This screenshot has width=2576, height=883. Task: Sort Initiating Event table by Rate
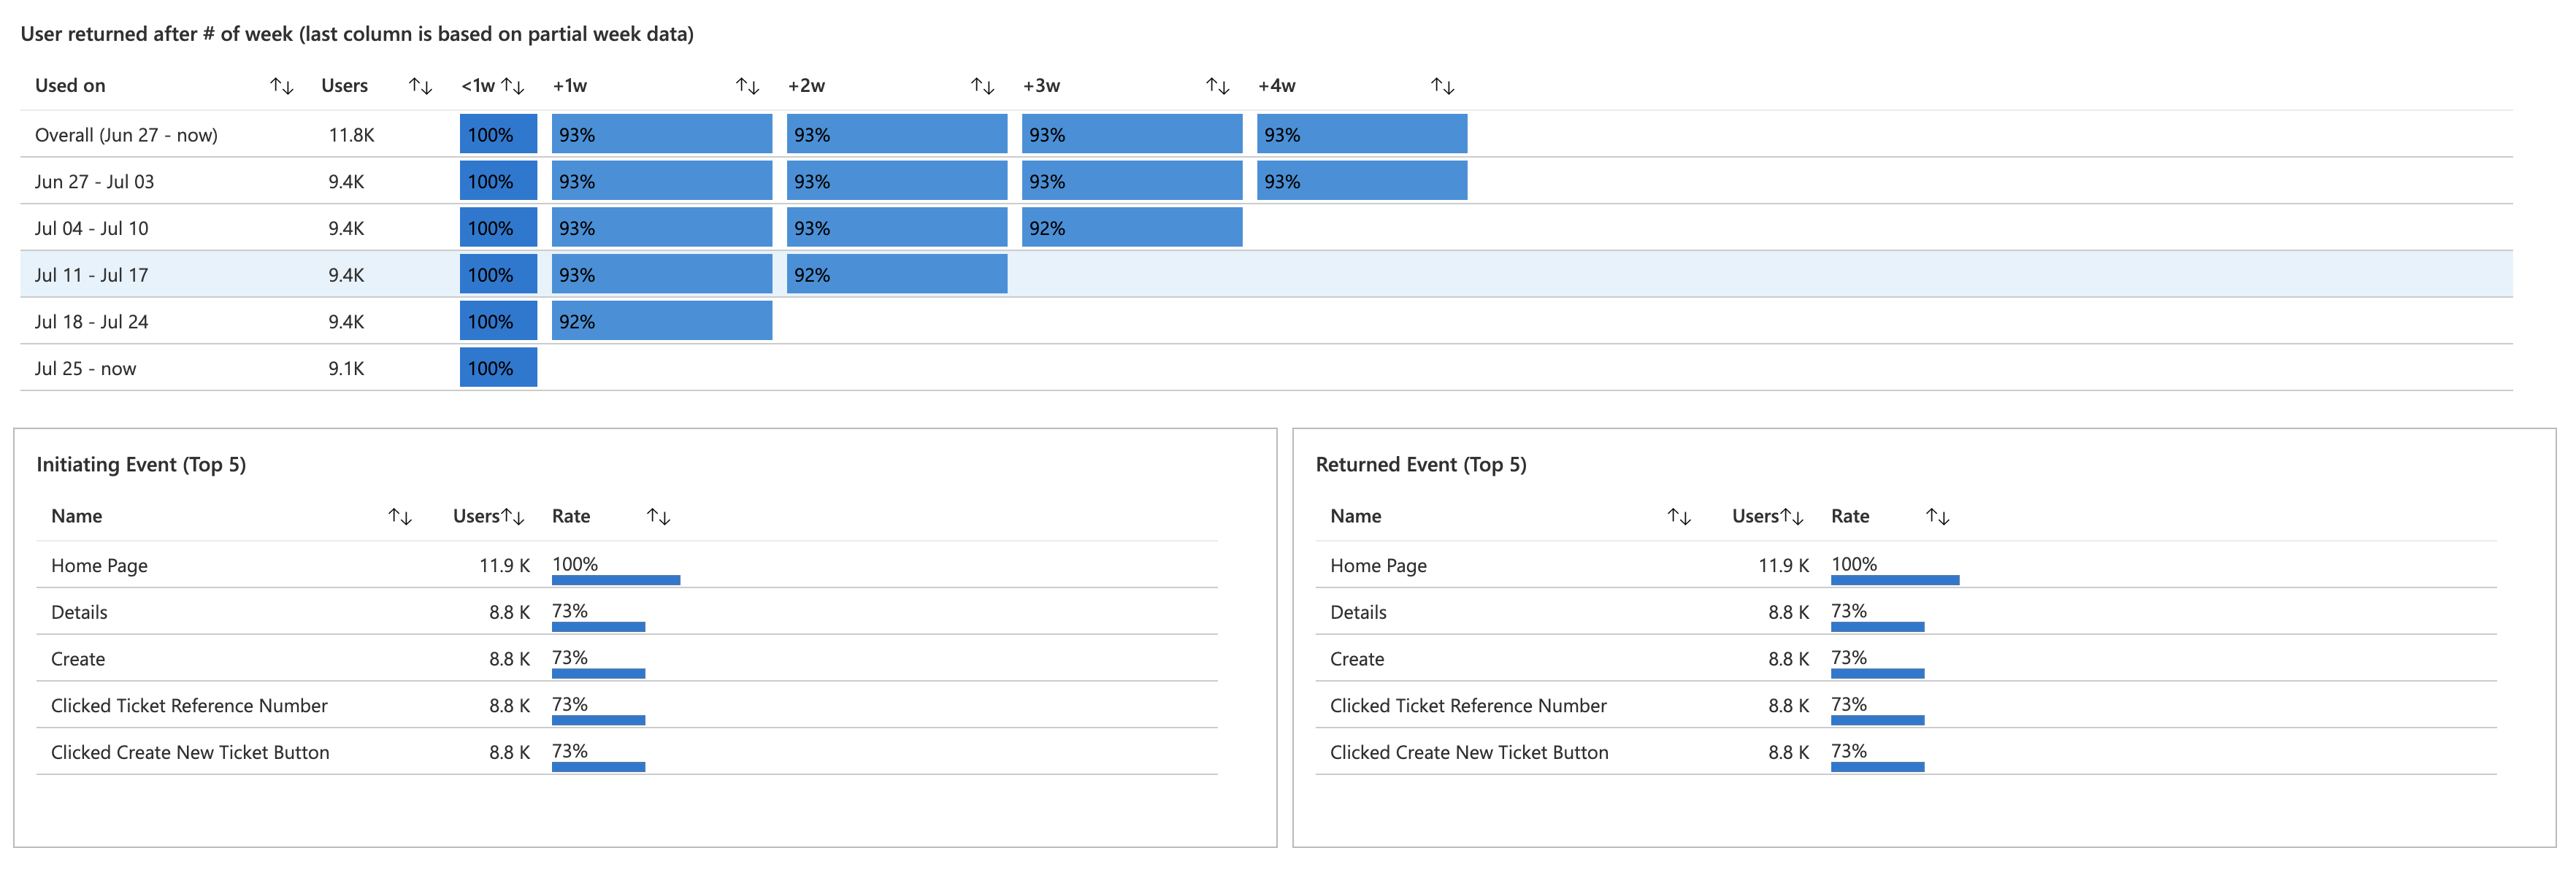click(x=658, y=516)
